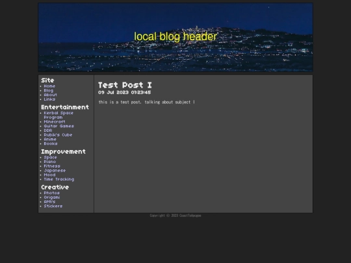Open the Rubik's Cube link
351x263 pixels.
click(x=58, y=135)
